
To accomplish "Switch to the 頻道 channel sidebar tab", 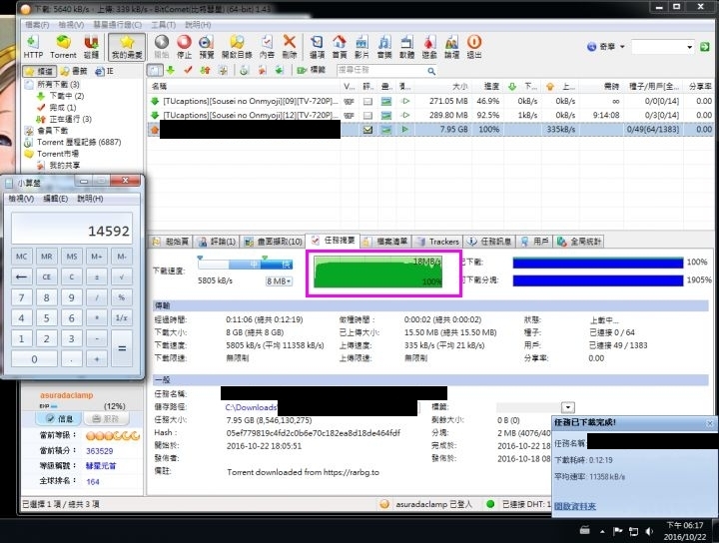I will [x=39, y=71].
